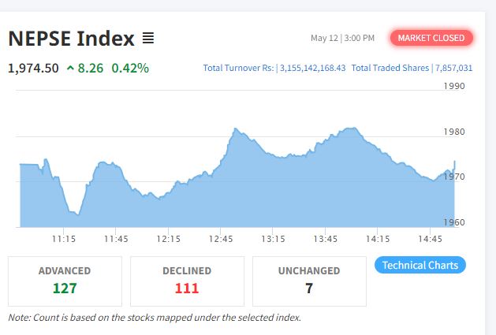The height and width of the screenshot is (335, 496).
Task: Click the 13:15 x-axis marker
Action: click(x=273, y=239)
